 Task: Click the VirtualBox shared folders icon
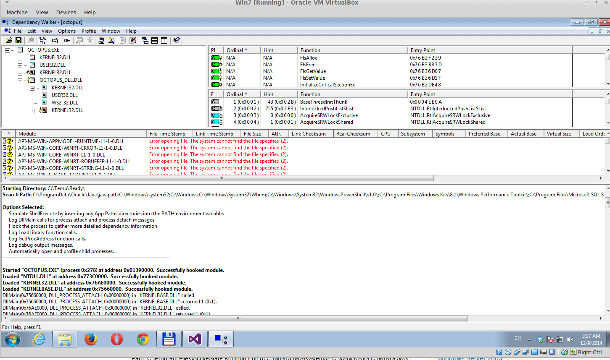coord(535,352)
